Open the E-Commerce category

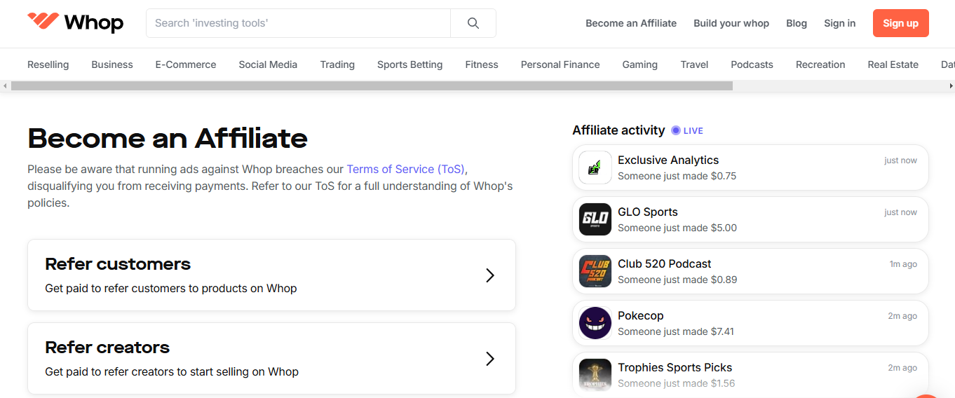click(x=186, y=64)
